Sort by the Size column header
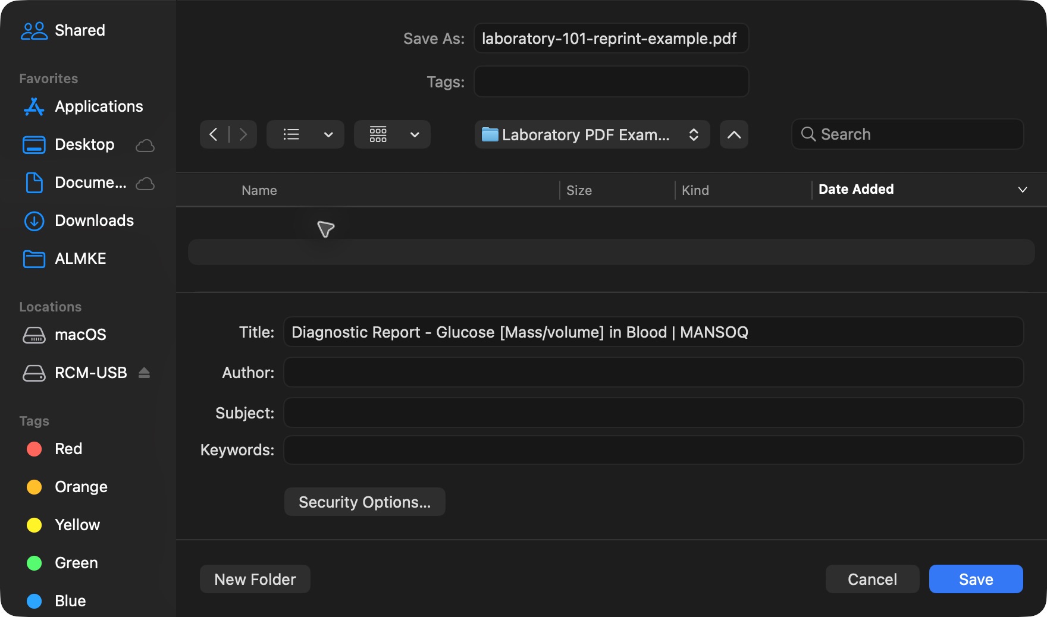This screenshot has width=1047, height=617. 579,190
